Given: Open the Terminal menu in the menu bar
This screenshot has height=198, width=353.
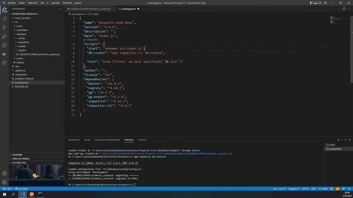Looking at the screenshot, I should 67,3.
